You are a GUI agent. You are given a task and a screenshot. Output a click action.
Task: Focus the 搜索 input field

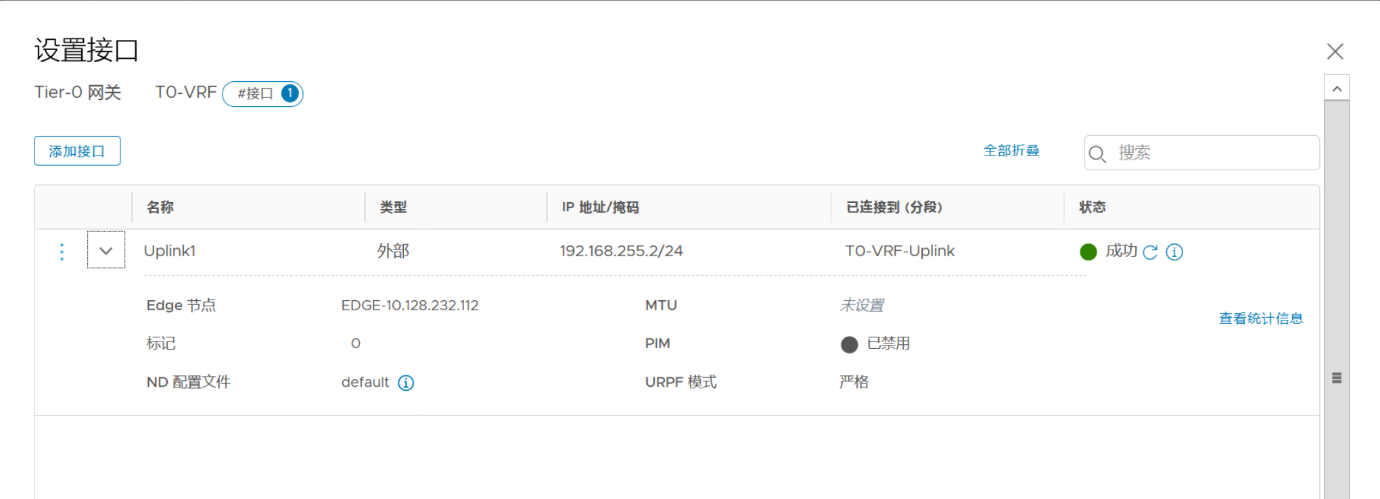[1211, 153]
